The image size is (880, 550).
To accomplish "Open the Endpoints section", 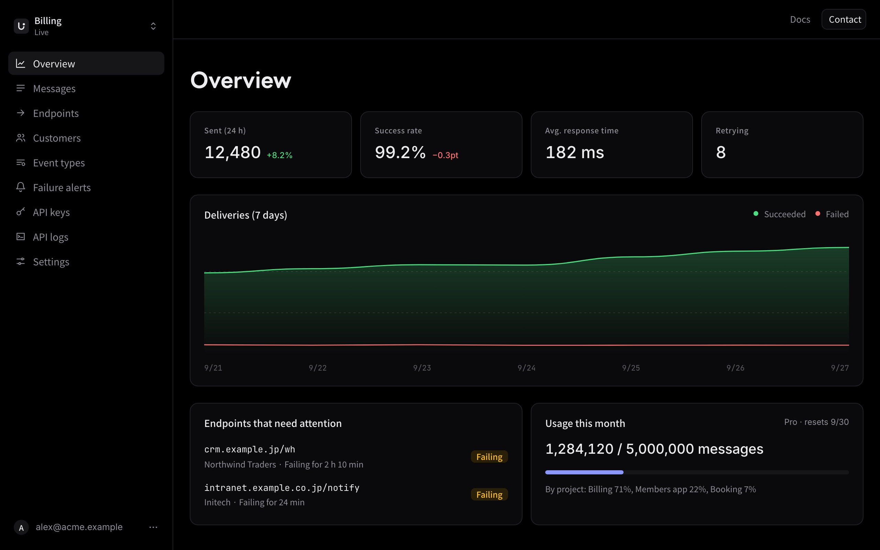I will tap(86, 113).
